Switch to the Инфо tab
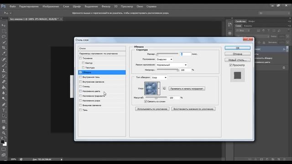Image resolution: width=292 pixels, height=164 pixels. click(x=251, y=21)
